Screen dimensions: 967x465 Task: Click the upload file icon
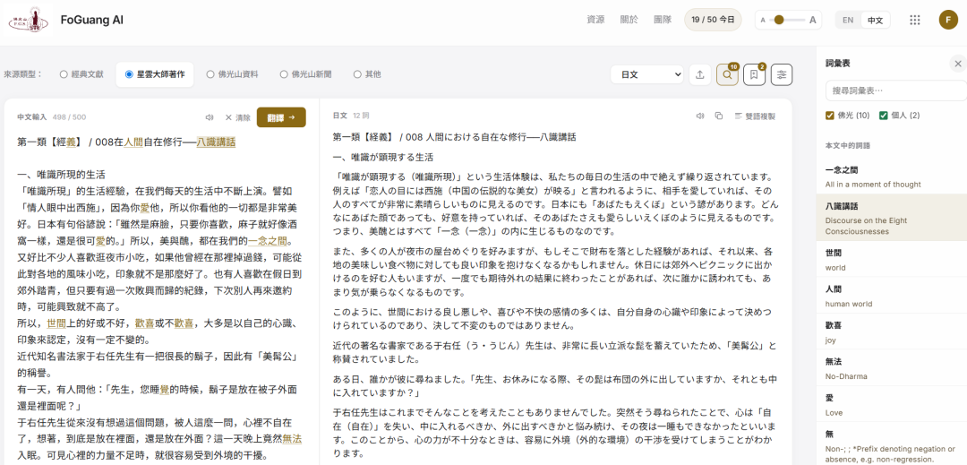[700, 74]
